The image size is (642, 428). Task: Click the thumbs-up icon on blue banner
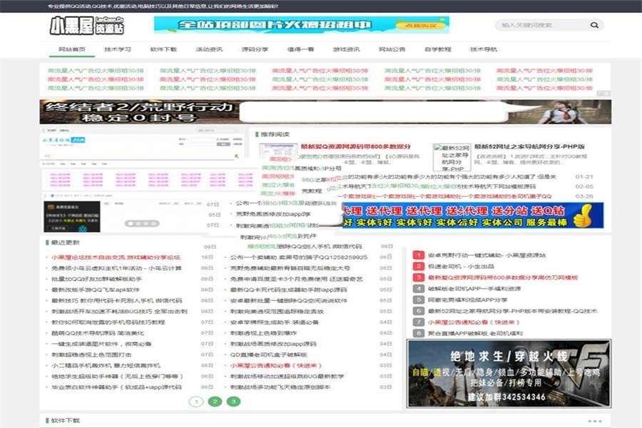(583, 215)
